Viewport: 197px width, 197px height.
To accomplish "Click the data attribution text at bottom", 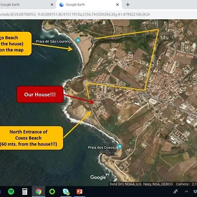I will (x=141, y=184).
